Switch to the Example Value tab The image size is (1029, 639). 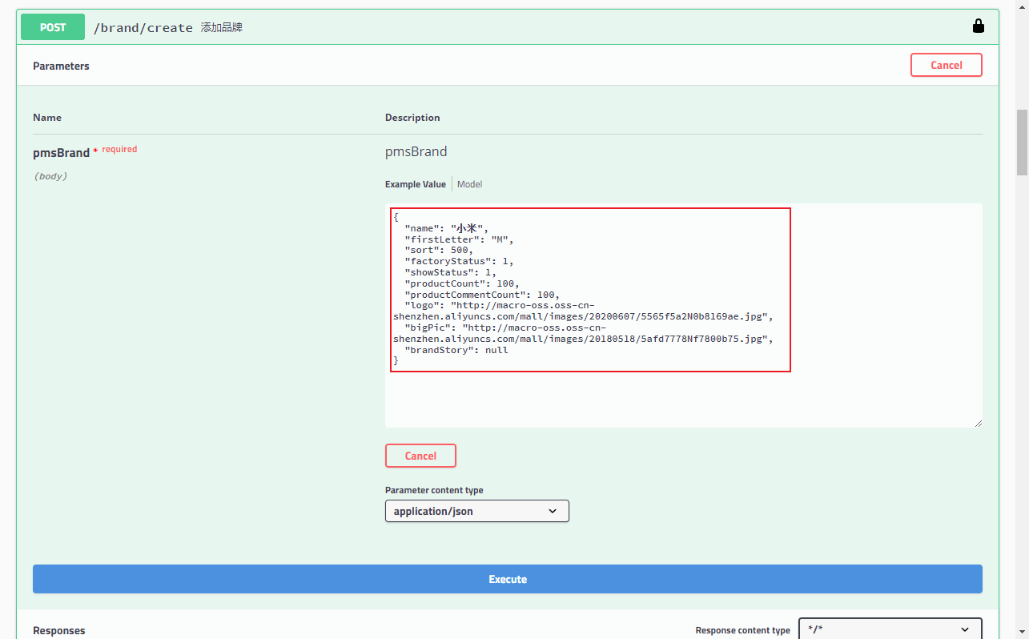[x=415, y=184]
